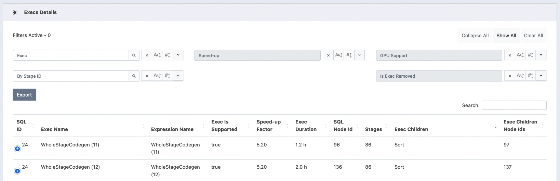Click the GPU Support pane title field
Screen dimensions: 560x181
439,55
